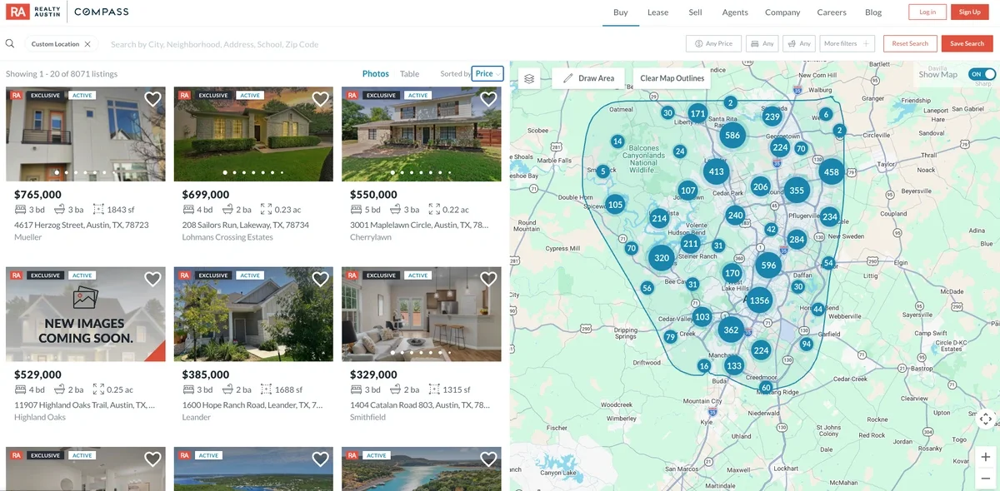Viewport: 1000px width, 491px height.
Task: Expand the Any Price filter
Action: (713, 43)
